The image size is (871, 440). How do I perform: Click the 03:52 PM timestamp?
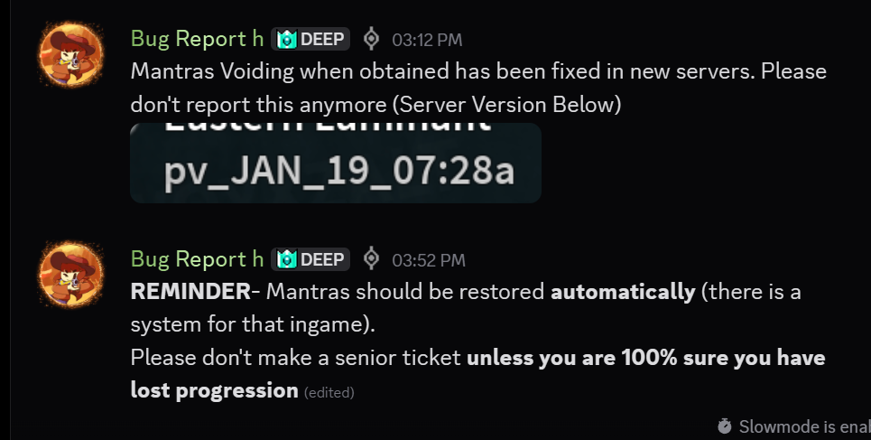[428, 261]
